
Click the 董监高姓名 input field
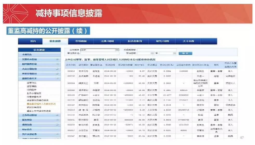[x=100, y=53]
